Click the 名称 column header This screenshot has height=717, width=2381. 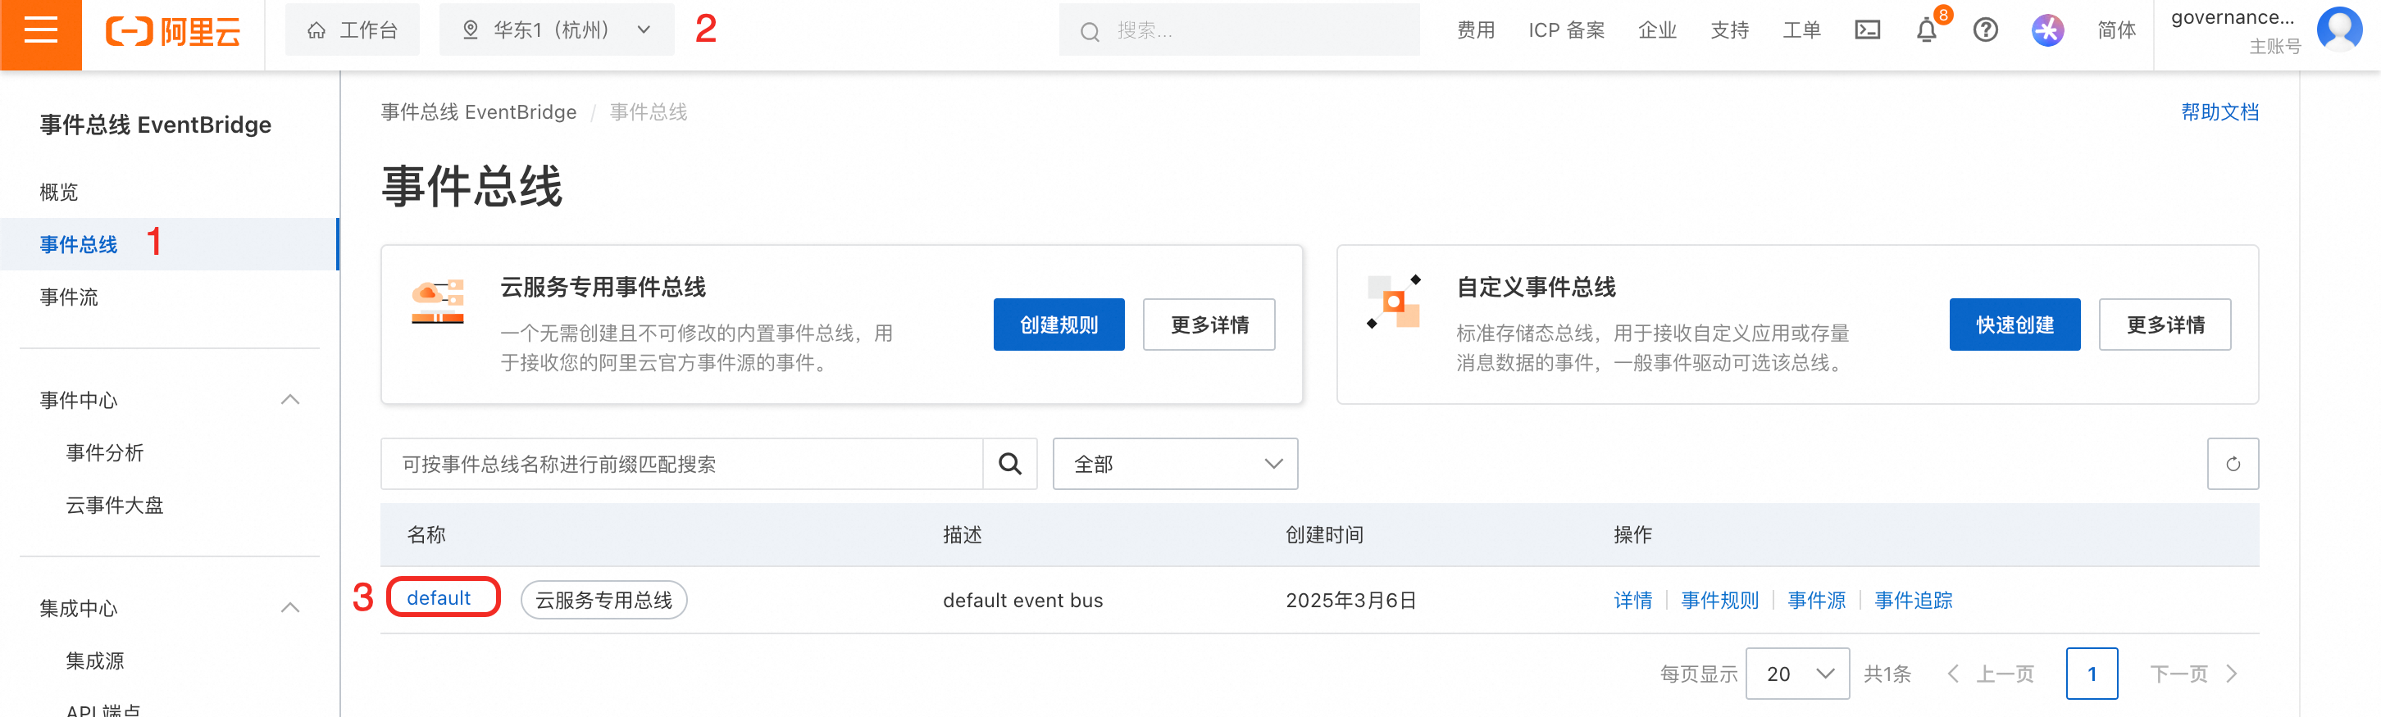coord(426,534)
